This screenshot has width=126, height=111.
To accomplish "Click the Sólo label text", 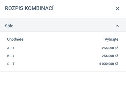I will pyautogui.click(x=9, y=26).
